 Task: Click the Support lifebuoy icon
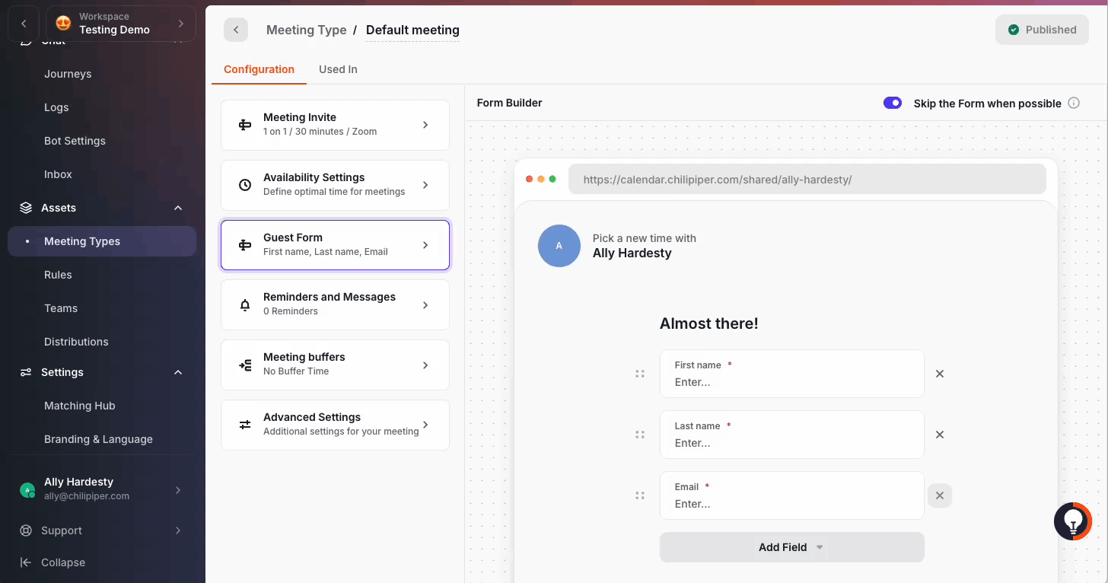point(26,530)
